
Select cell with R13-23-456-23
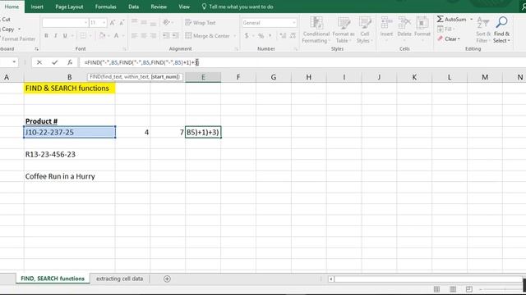70,154
